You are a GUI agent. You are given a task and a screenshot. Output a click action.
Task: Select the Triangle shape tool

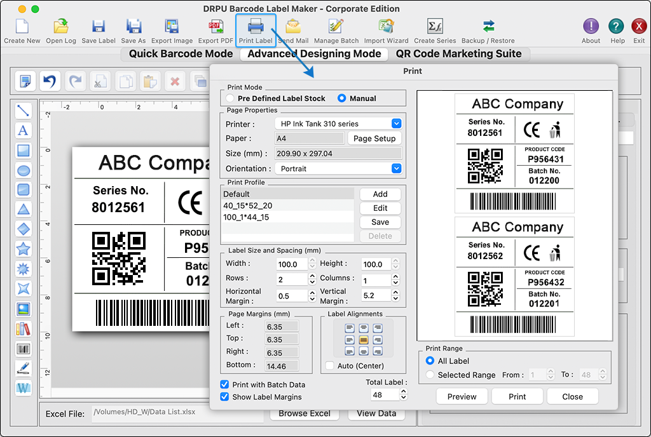click(x=24, y=210)
